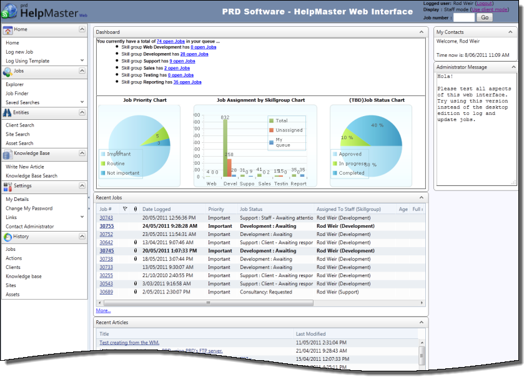Viewport: 529px width, 382px height.
Task: Open Log new Job menu item
Action: [x=19, y=52]
